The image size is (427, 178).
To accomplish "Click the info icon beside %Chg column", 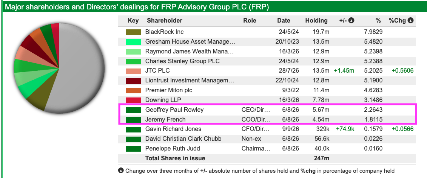I will coord(411,20).
